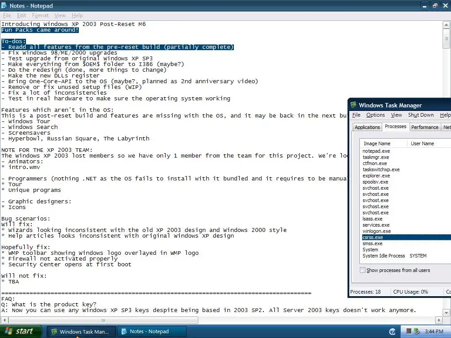This screenshot has height=338, width=451.
Task: Click the Notepad title bar icon
Action: 4,5
